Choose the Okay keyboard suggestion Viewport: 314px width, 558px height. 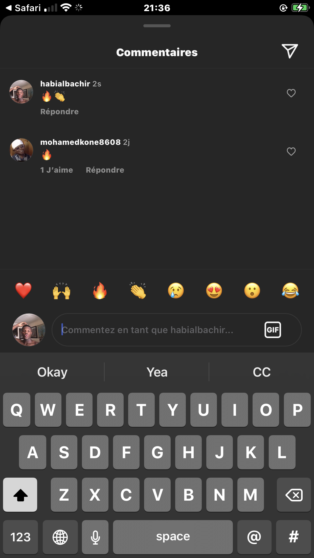point(52,372)
